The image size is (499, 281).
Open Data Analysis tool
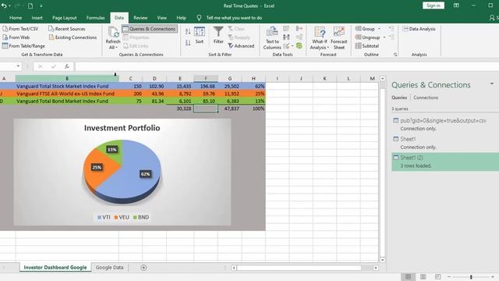419,29
